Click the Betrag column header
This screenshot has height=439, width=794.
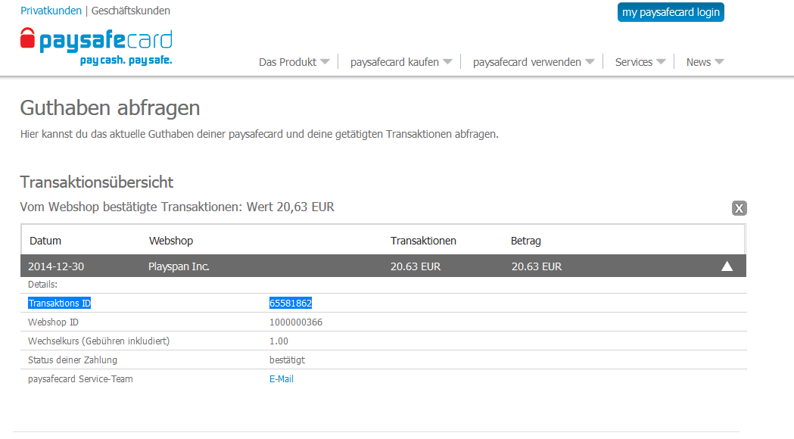[526, 241]
